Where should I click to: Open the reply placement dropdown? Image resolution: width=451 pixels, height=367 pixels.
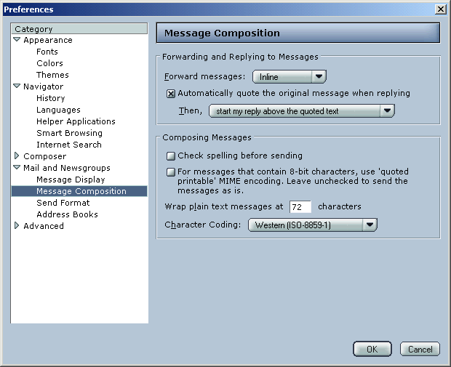302,111
